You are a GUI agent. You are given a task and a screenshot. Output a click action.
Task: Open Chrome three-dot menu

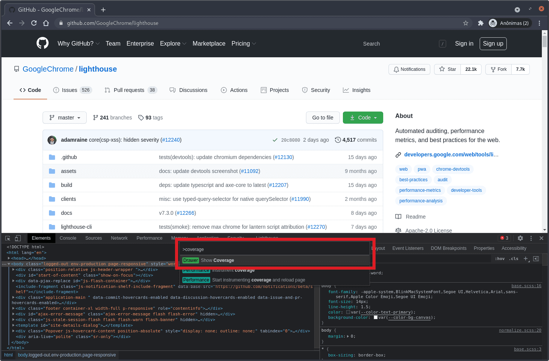pyautogui.click(x=540, y=23)
